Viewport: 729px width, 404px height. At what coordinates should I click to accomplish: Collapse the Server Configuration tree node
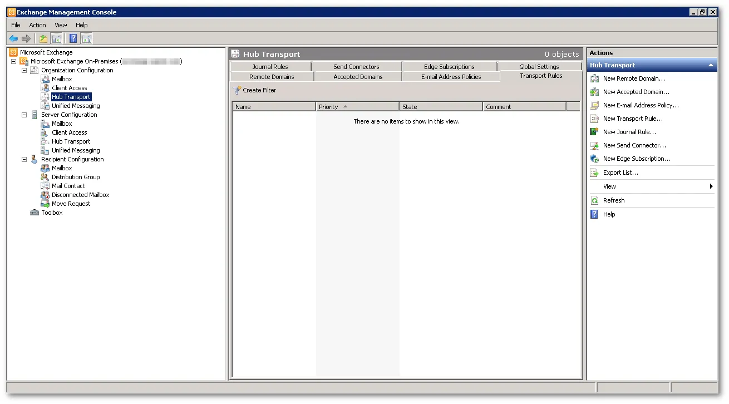coord(24,115)
